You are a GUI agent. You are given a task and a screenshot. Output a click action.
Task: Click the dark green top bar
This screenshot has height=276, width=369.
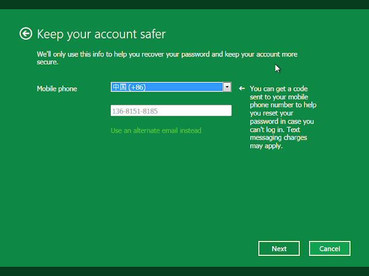184,5
